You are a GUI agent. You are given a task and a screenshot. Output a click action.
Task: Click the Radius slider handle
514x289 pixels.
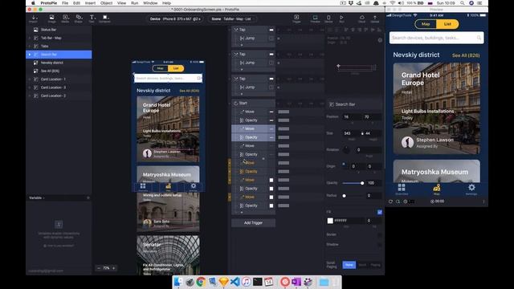point(345,196)
